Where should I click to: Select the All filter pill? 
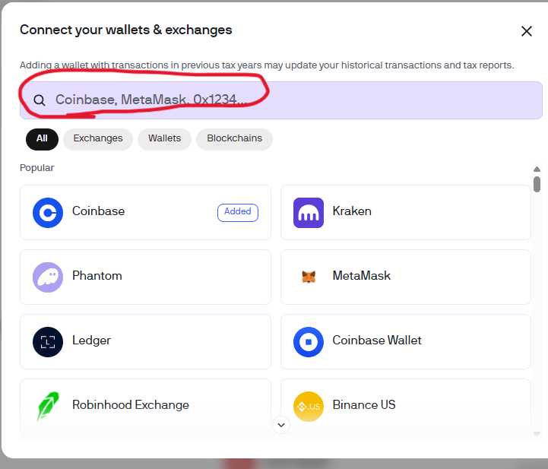pyautogui.click(x=42, y=139)
